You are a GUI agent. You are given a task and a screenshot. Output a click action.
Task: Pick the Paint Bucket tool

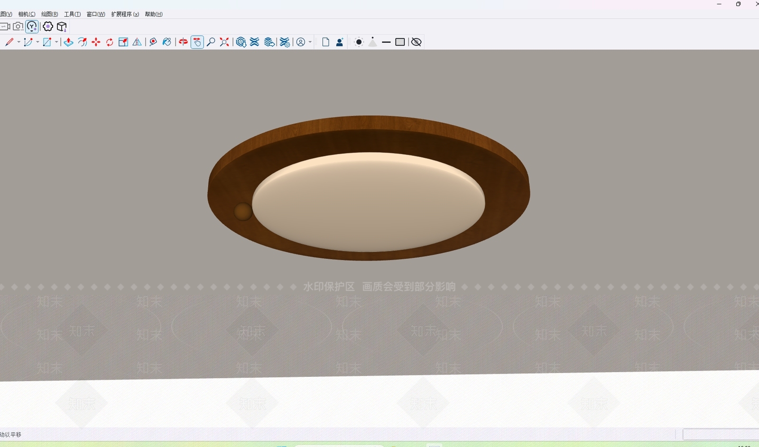[x=167, y=42]
